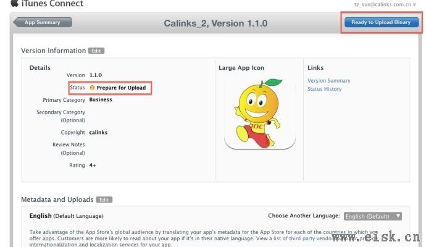Open the Status History link
The width and height of the screenshot is (426, 247).
coord(324,89)
